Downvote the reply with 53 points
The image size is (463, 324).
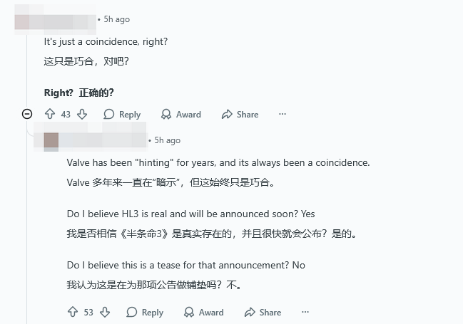click(x=105, y=312)
